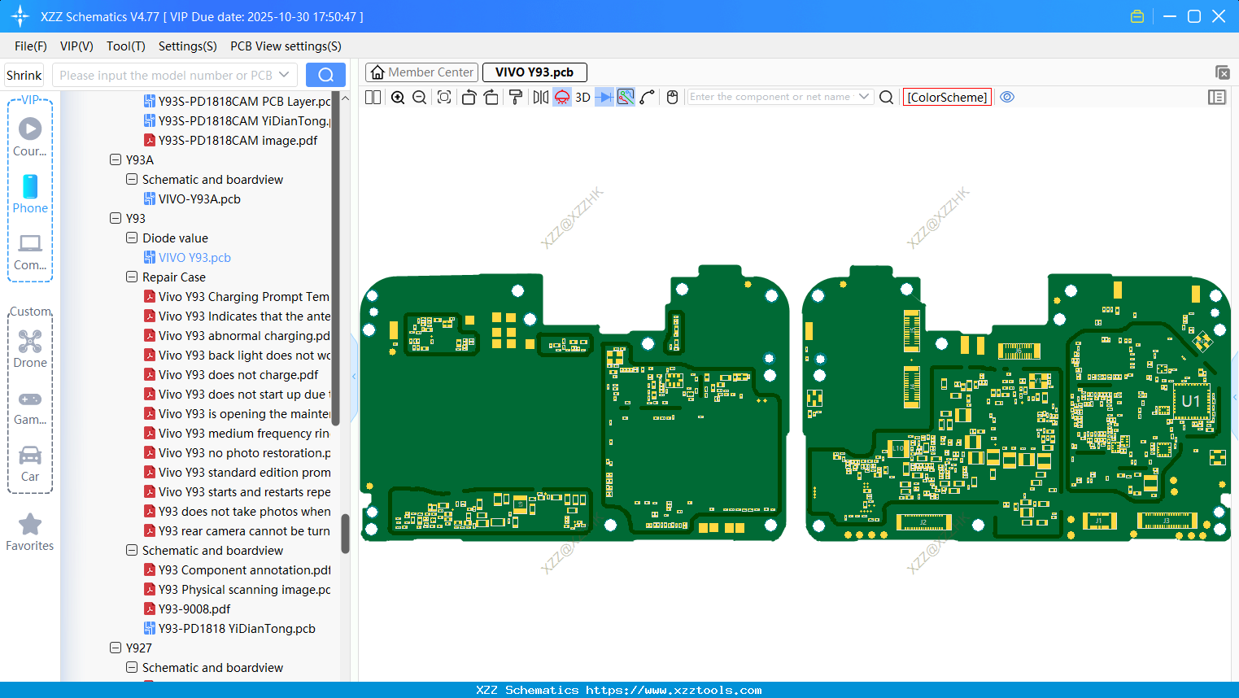Zoom out of the PCB view
1239x698 pixels.
click(x=420, y=97)
